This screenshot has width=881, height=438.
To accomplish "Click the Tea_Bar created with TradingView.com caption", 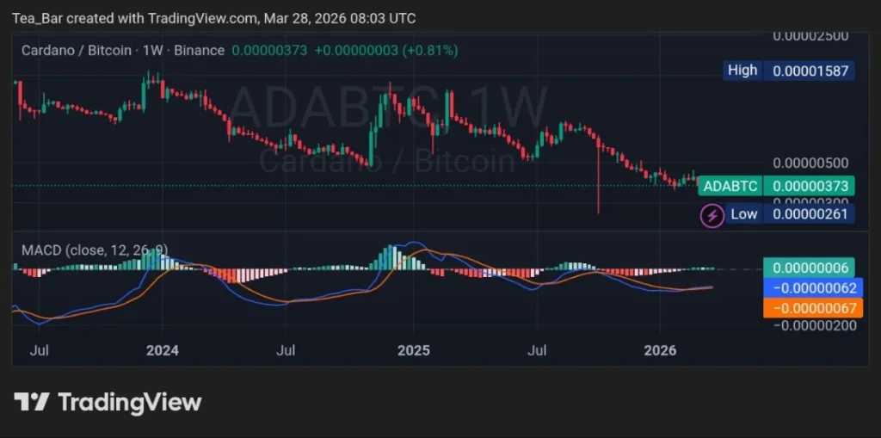I will pyautogui.click(x=214, y=19).
